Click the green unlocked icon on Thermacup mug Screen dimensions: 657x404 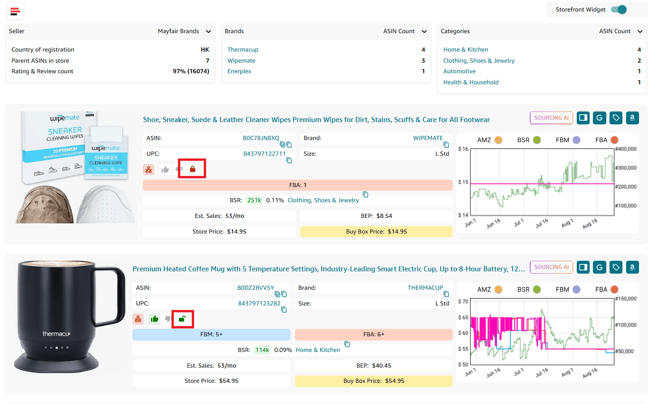(x=182, y=319)
